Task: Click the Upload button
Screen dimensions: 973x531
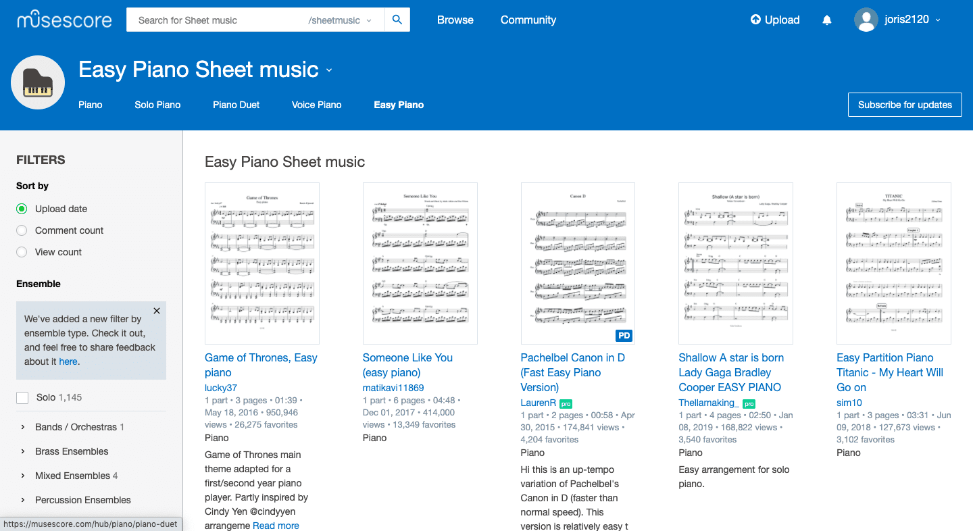Action: (x=775, y=20)
